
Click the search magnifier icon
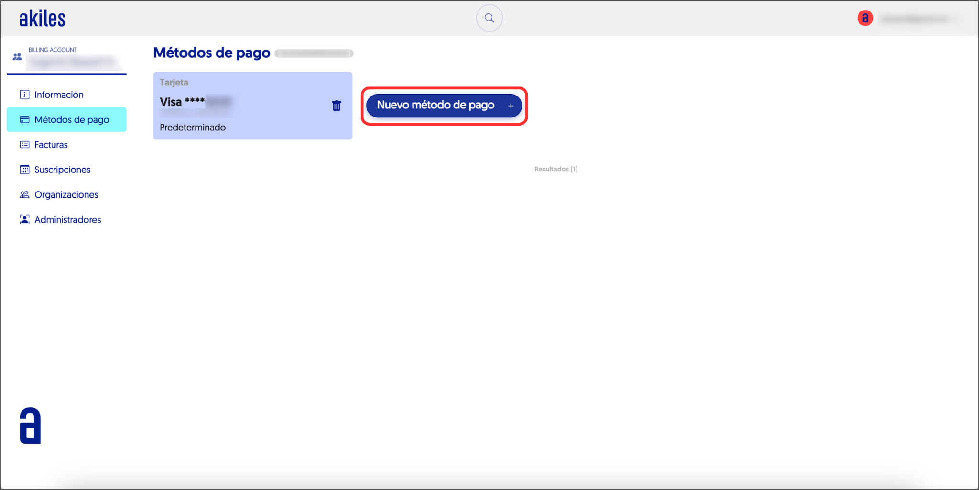pyautogui.click(x=489, y=18)
